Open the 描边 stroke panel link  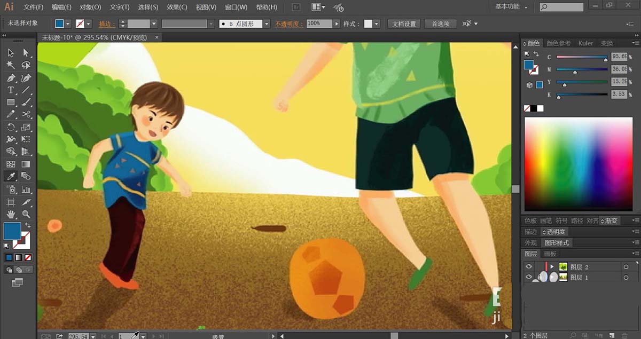(x=107, y=24)
